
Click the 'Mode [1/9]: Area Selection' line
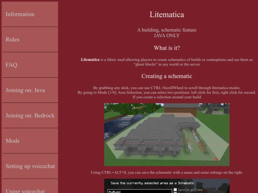[x=167, y=92]
